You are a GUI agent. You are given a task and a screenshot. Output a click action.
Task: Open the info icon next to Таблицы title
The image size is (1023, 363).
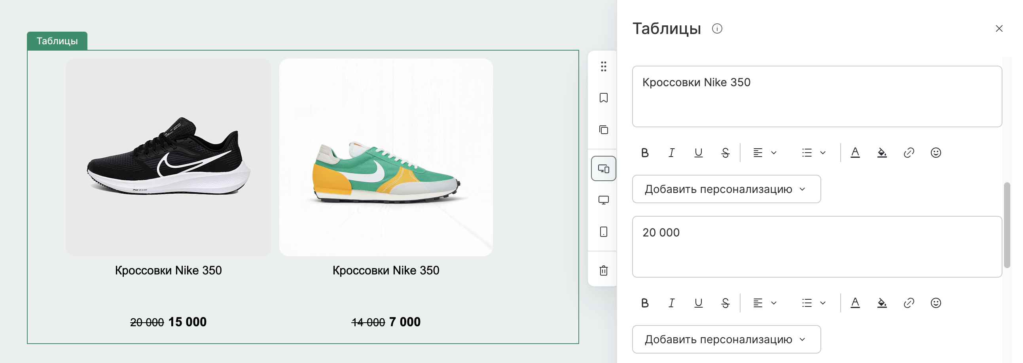pos(717,28)
